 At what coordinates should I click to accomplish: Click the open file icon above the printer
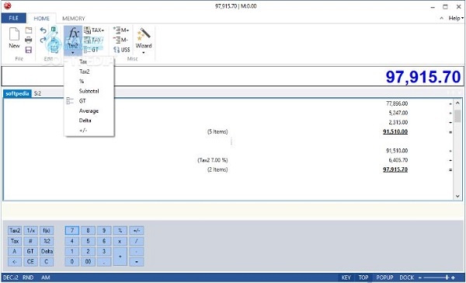click(x=29, y=30)
